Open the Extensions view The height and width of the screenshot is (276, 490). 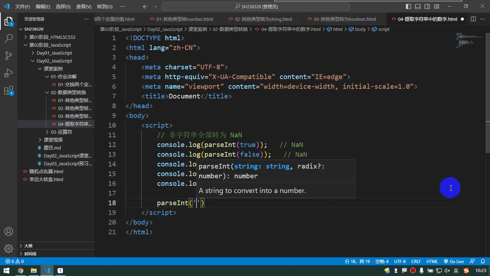tap(9, 91)
